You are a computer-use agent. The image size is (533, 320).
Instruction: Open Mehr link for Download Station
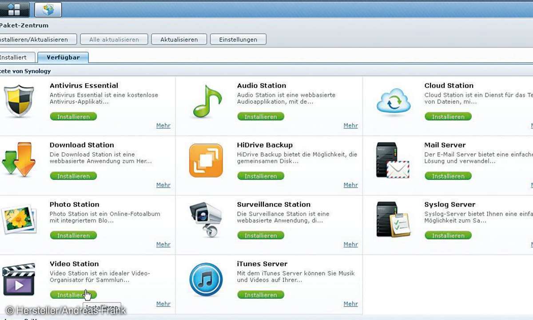[x=163, y=185]
